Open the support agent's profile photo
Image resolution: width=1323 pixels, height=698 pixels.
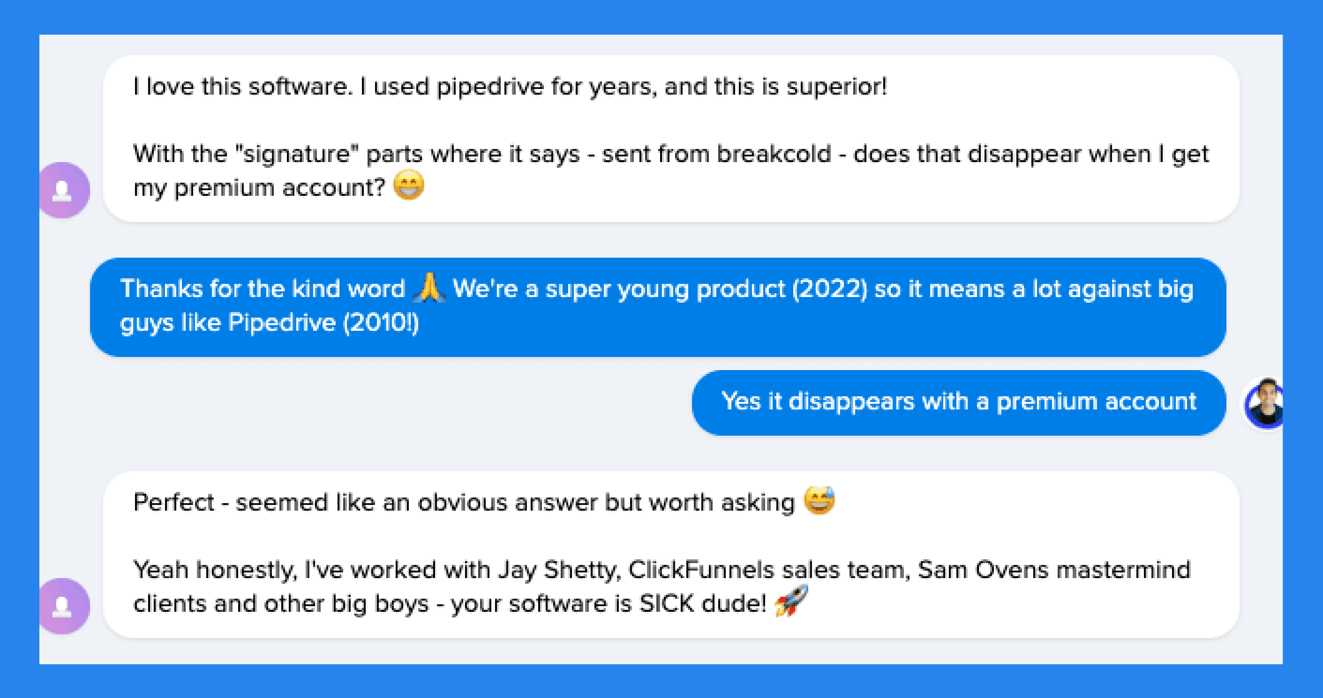[1264, 404]
